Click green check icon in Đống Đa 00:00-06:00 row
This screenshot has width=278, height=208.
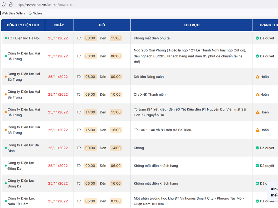click(x=257, y=165)
